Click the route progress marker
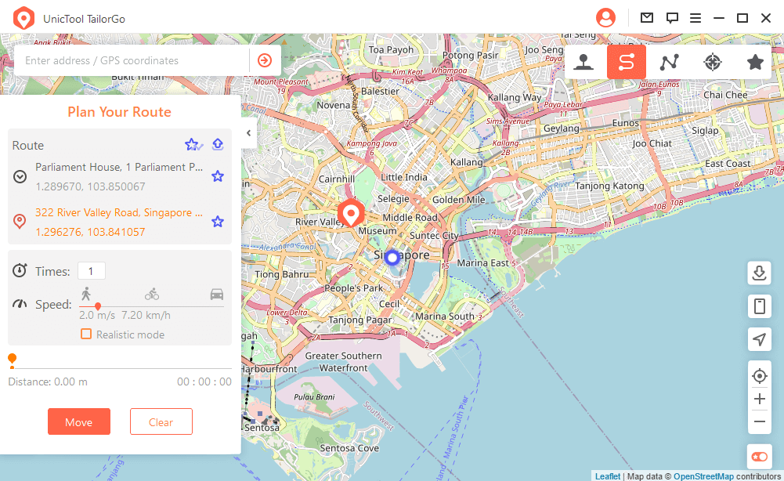Viewport: 784px width, 481px height. click(12, 360)
